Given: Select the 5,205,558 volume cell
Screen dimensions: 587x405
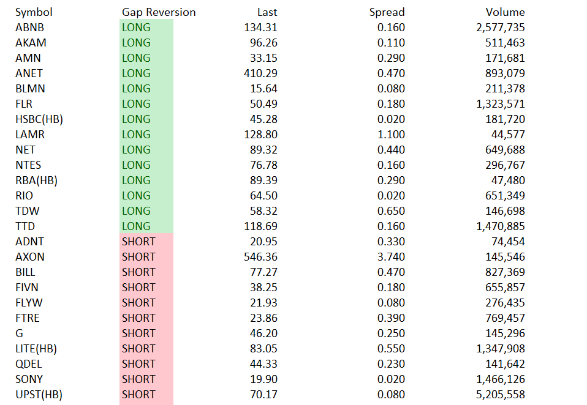Looking at the screenshot, I should [x=500, y=394].
